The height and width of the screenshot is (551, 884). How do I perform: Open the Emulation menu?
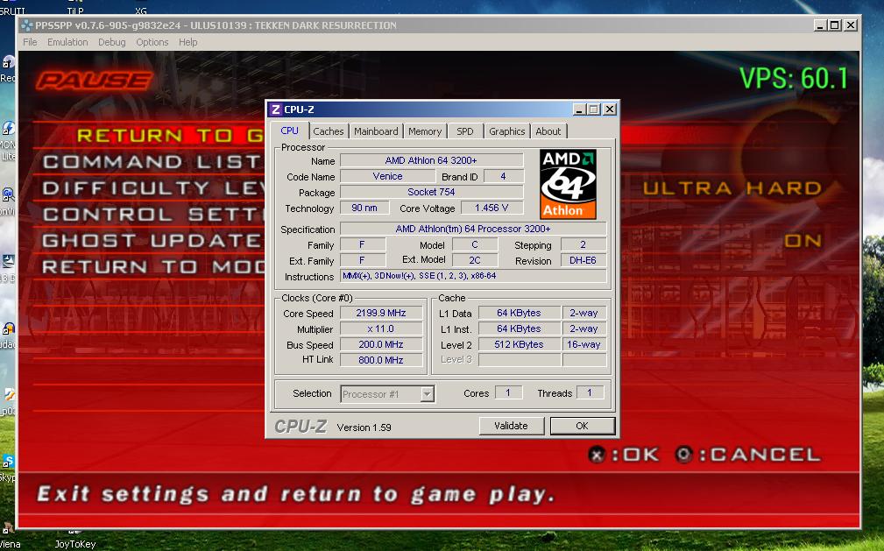pyautogui.click(x=67, y=42)
